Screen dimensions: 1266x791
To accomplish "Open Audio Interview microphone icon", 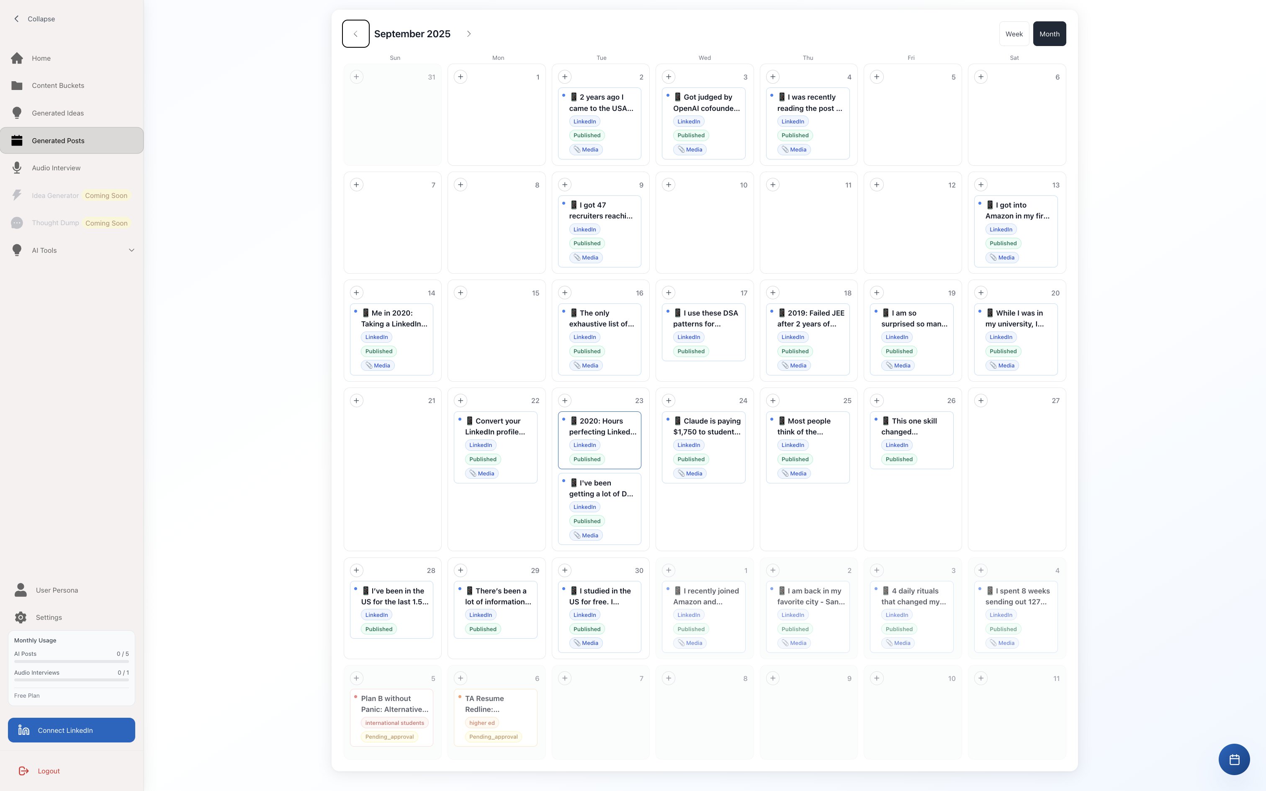I will click(x=17, y=168).
